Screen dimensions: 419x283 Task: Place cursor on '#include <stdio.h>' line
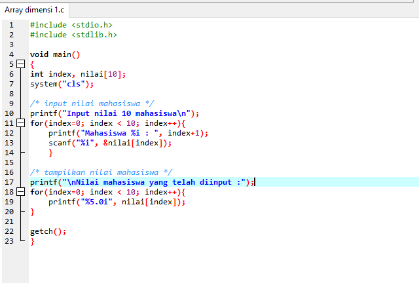(71, 25)
